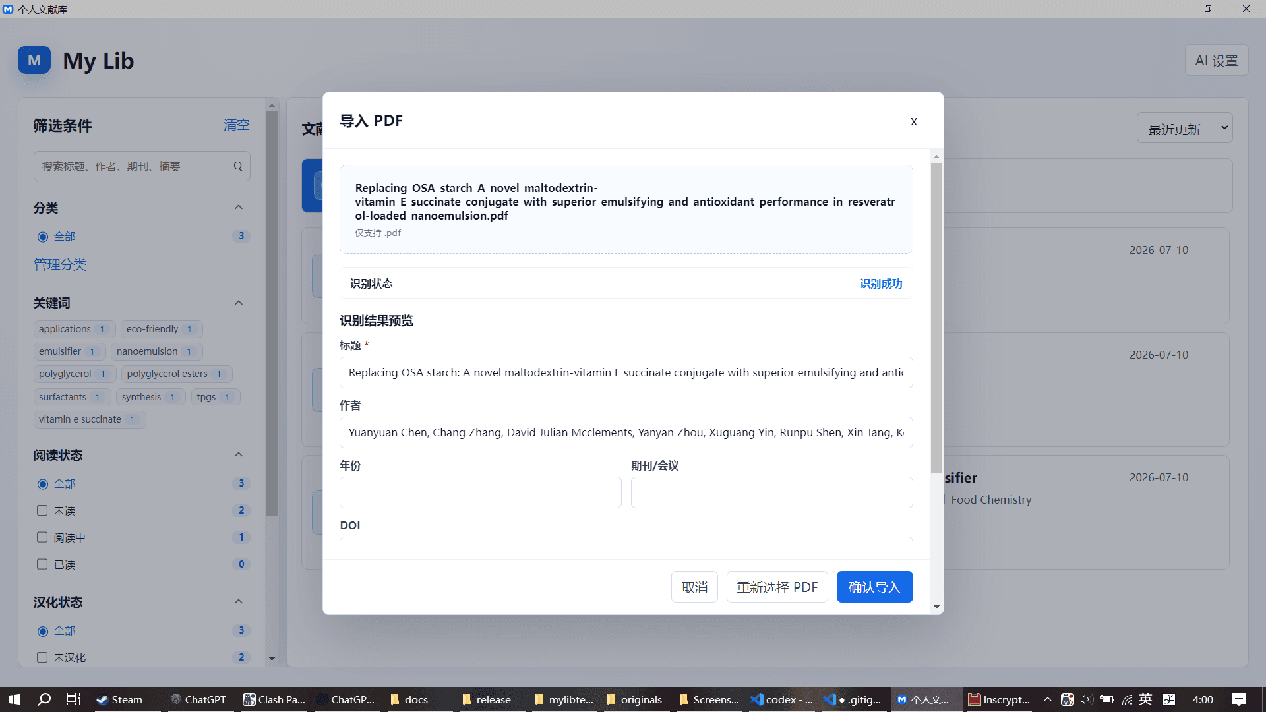
Task: Click 取消 to cancel import
Action: point(694,587)
